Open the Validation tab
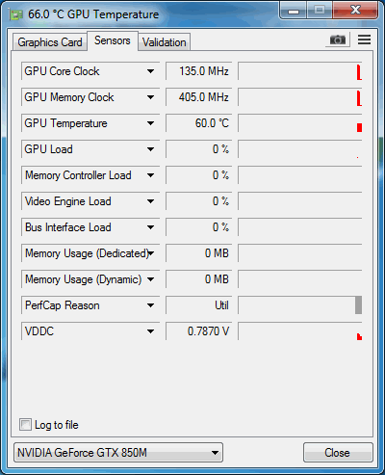Screen dimensions: 385x475 165,42
